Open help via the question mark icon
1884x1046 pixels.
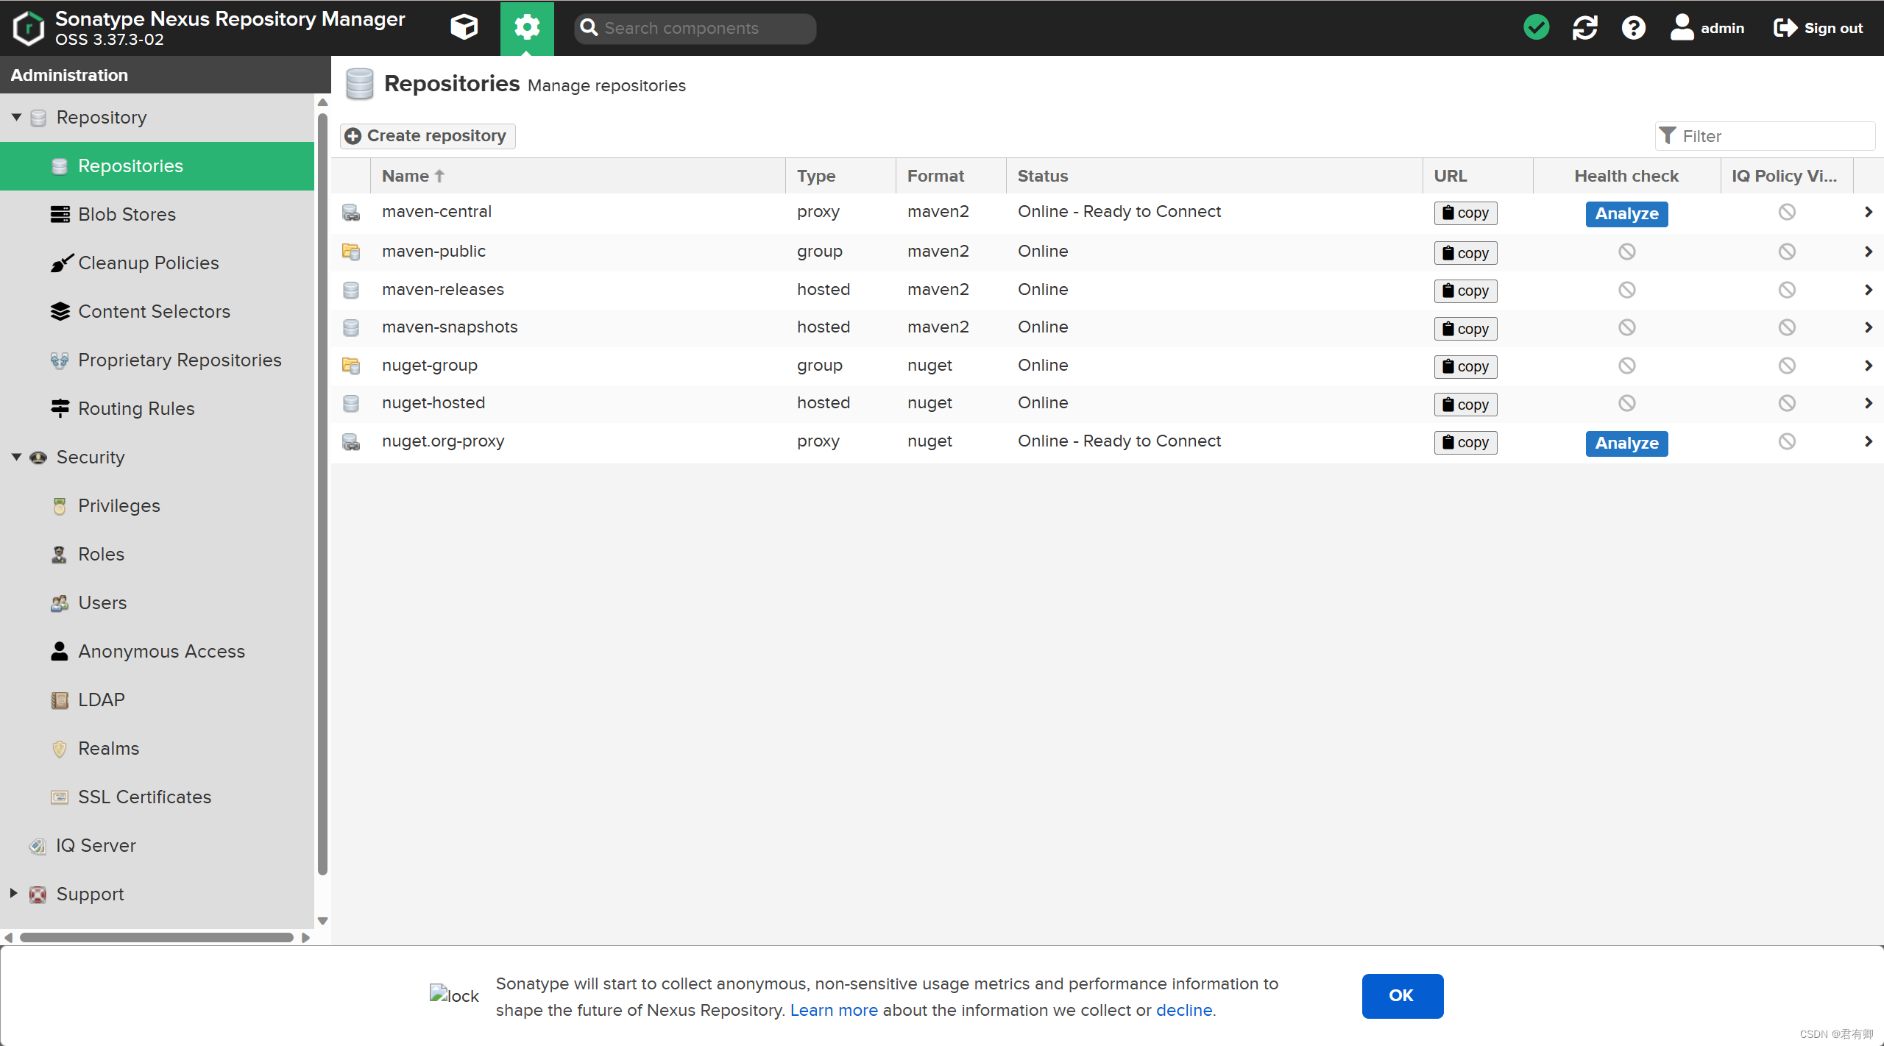1633,27
